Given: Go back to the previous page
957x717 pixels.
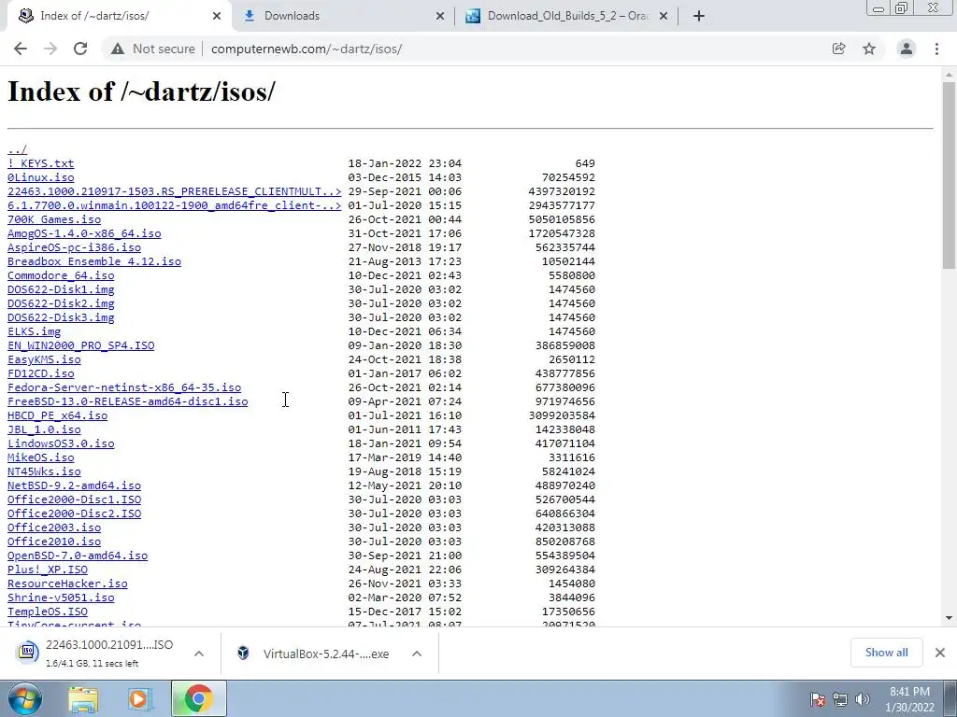Looking at the screenshot, I should click(x=21, y=49).
